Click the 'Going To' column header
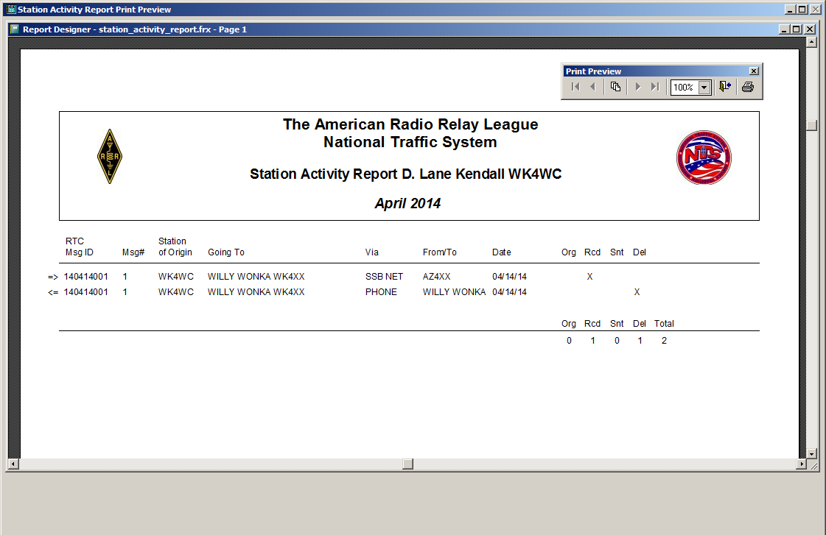Screen dimensions: 826x535 (x=226, y=252)
